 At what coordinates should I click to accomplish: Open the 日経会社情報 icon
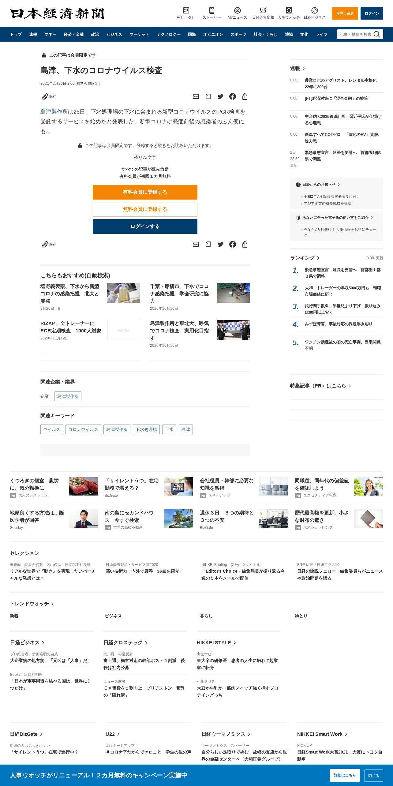[263, 13]
